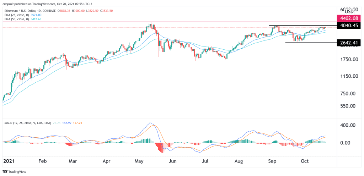This screenshot has width=364, height=176.
Task: Click the May label on time axis
Action: coord(139,161)
